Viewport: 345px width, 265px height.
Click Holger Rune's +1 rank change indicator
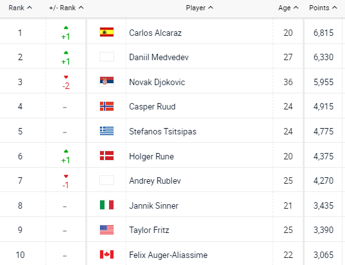[66, 157]
